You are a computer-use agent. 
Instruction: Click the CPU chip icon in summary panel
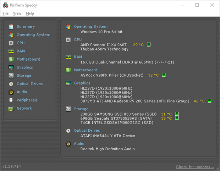pyautogui.click(x=68, y=40)
